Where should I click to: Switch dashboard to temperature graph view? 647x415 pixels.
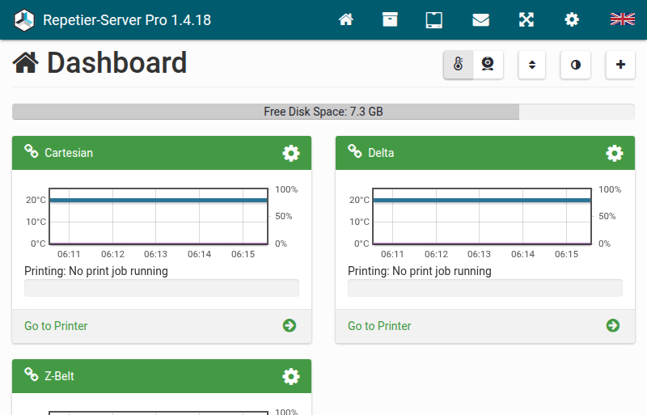[x=459, y=65]
